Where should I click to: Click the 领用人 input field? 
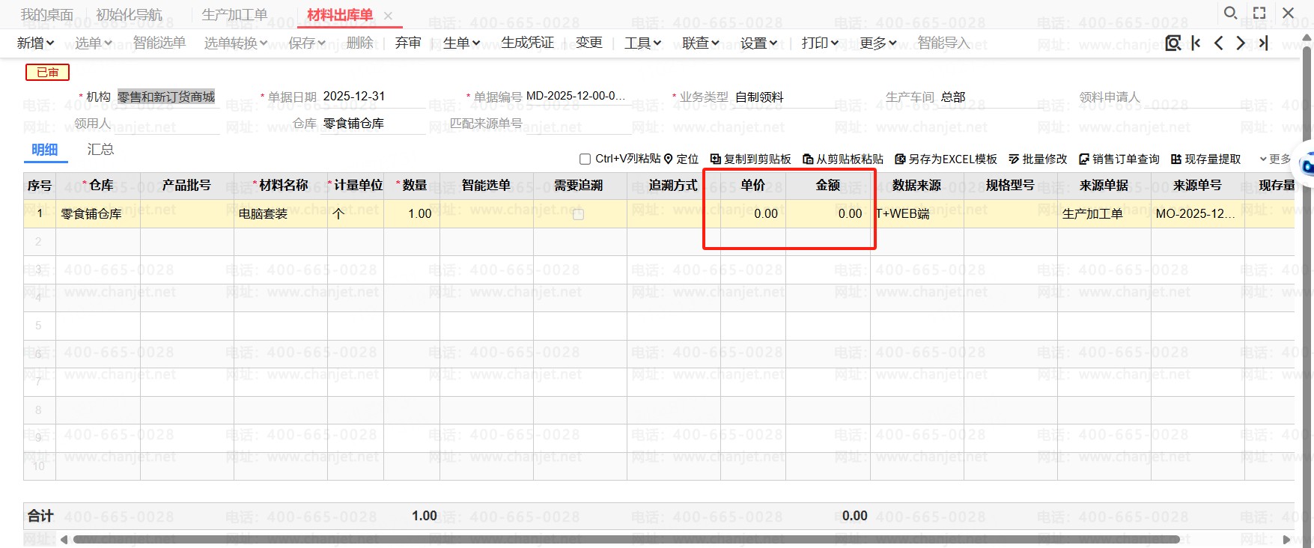pyautogui.click(x=167, y=124)
